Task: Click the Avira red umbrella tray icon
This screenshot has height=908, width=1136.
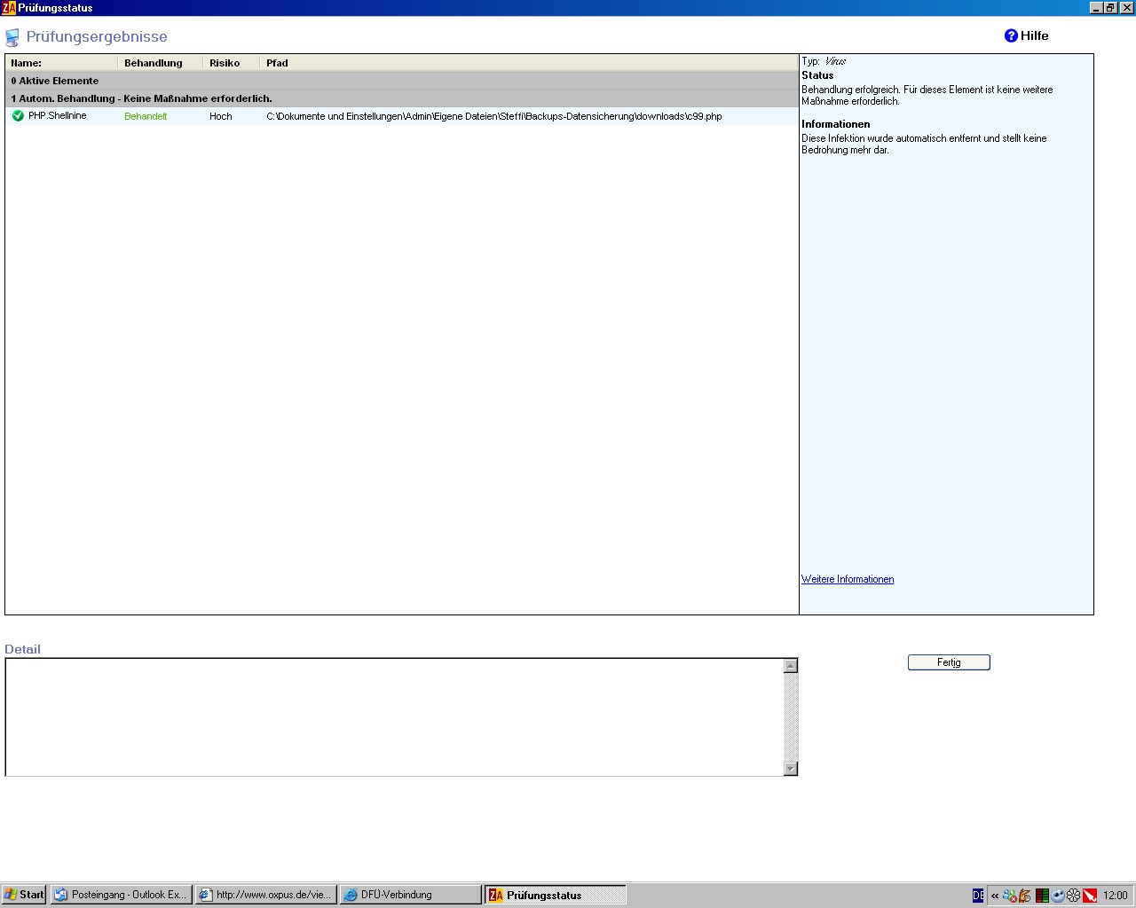Action: [x=1090, y=896]
